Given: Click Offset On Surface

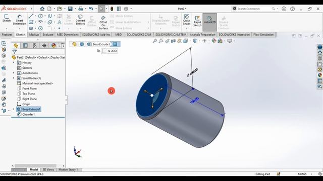Looking at the screenshot, I should pyautogui.click(x=103, y=23).
